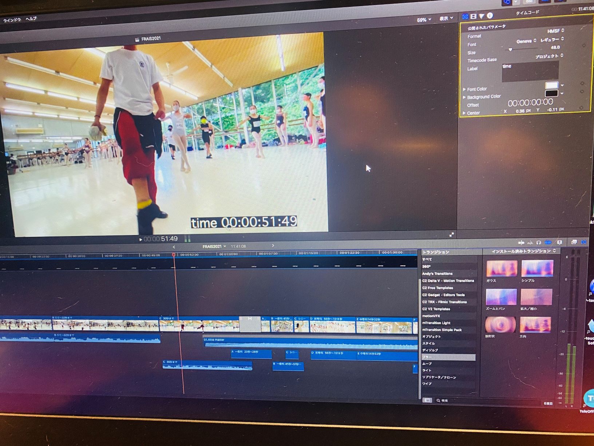Open Timecode Base プロジェクト popup
The image size is (594, 446).
549,56
